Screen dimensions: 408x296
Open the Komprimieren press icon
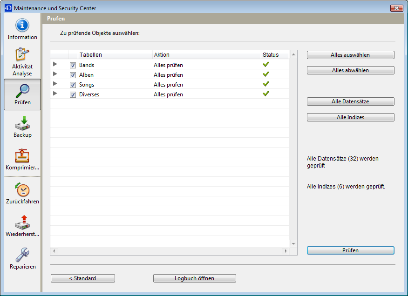pos(22,155)
